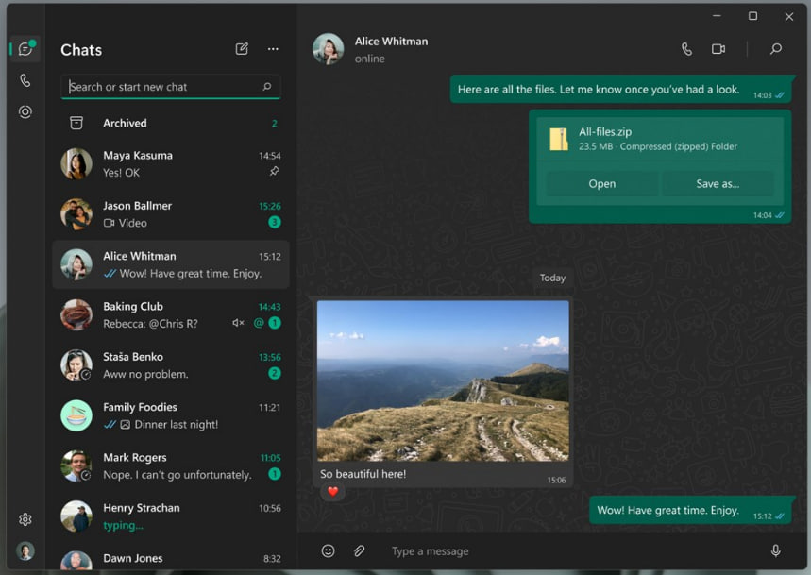Open the mountain landscape photo
811x575 pixels.
pyautogui.click(x=443, y=381)
